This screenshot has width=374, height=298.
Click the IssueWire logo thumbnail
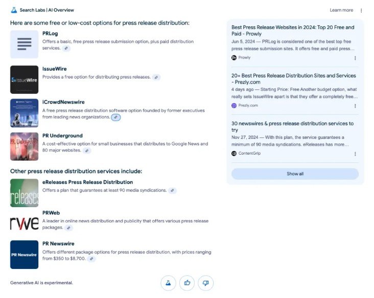[24, 80]
